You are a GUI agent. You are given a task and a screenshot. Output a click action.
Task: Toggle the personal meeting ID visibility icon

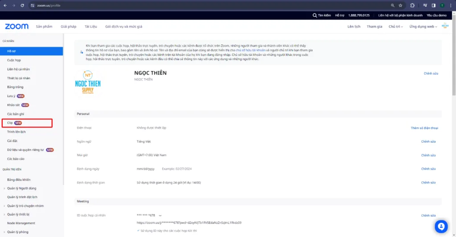coord(160,216)
